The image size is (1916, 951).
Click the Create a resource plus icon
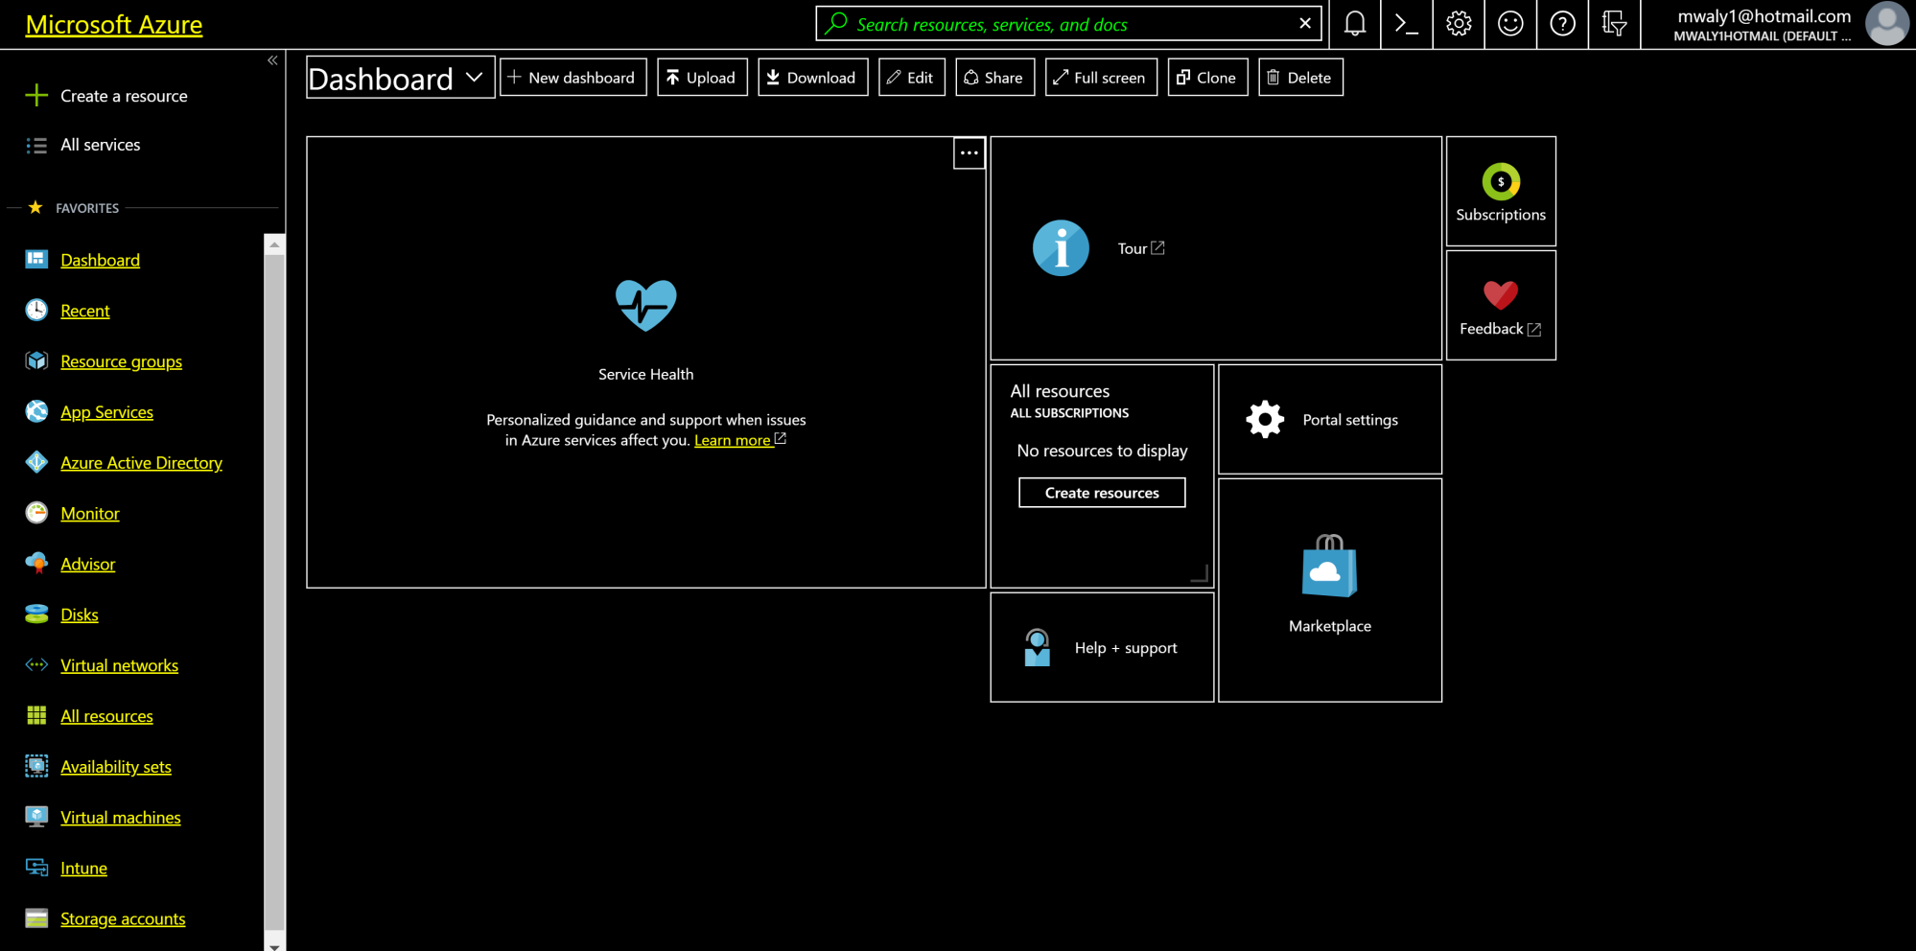(x=36, y=96)
